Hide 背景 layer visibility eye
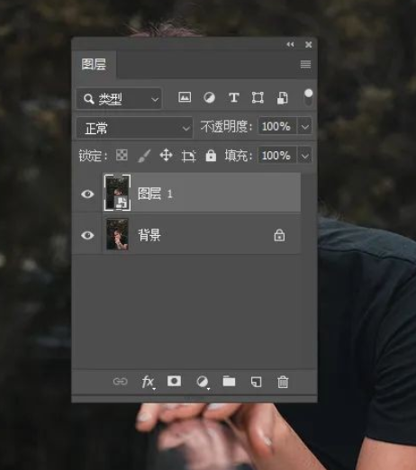 coord(87,235)
